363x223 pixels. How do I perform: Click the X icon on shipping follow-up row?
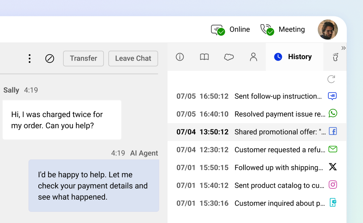click(x=333, y=167)
